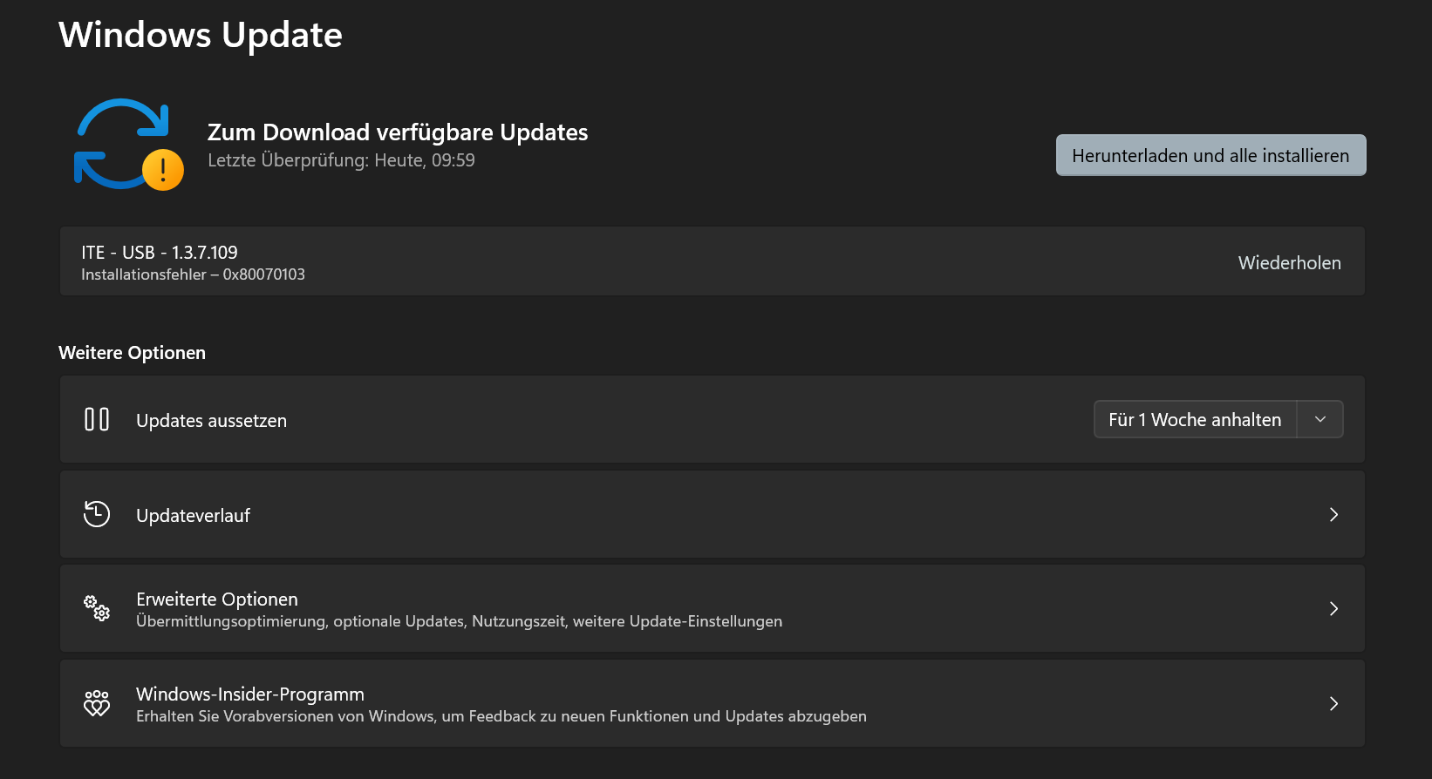
Task: Click the Windows-Insider-Programm hearts icon
Action: click(x=97, y=703)
